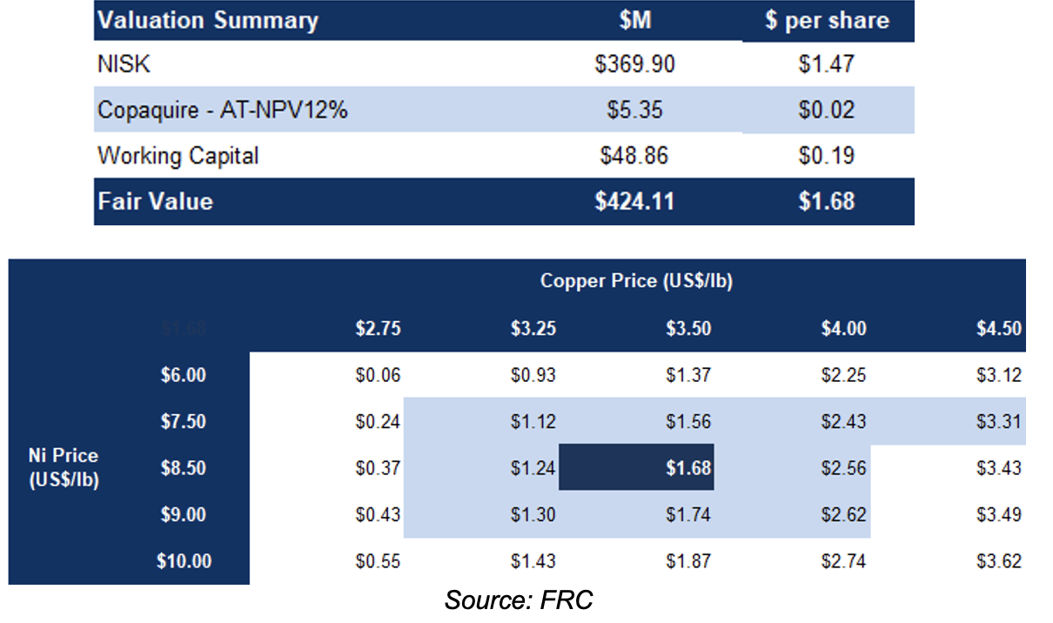Select the NISK row label
The image size is (1053, 623).
tap(118, 64)
